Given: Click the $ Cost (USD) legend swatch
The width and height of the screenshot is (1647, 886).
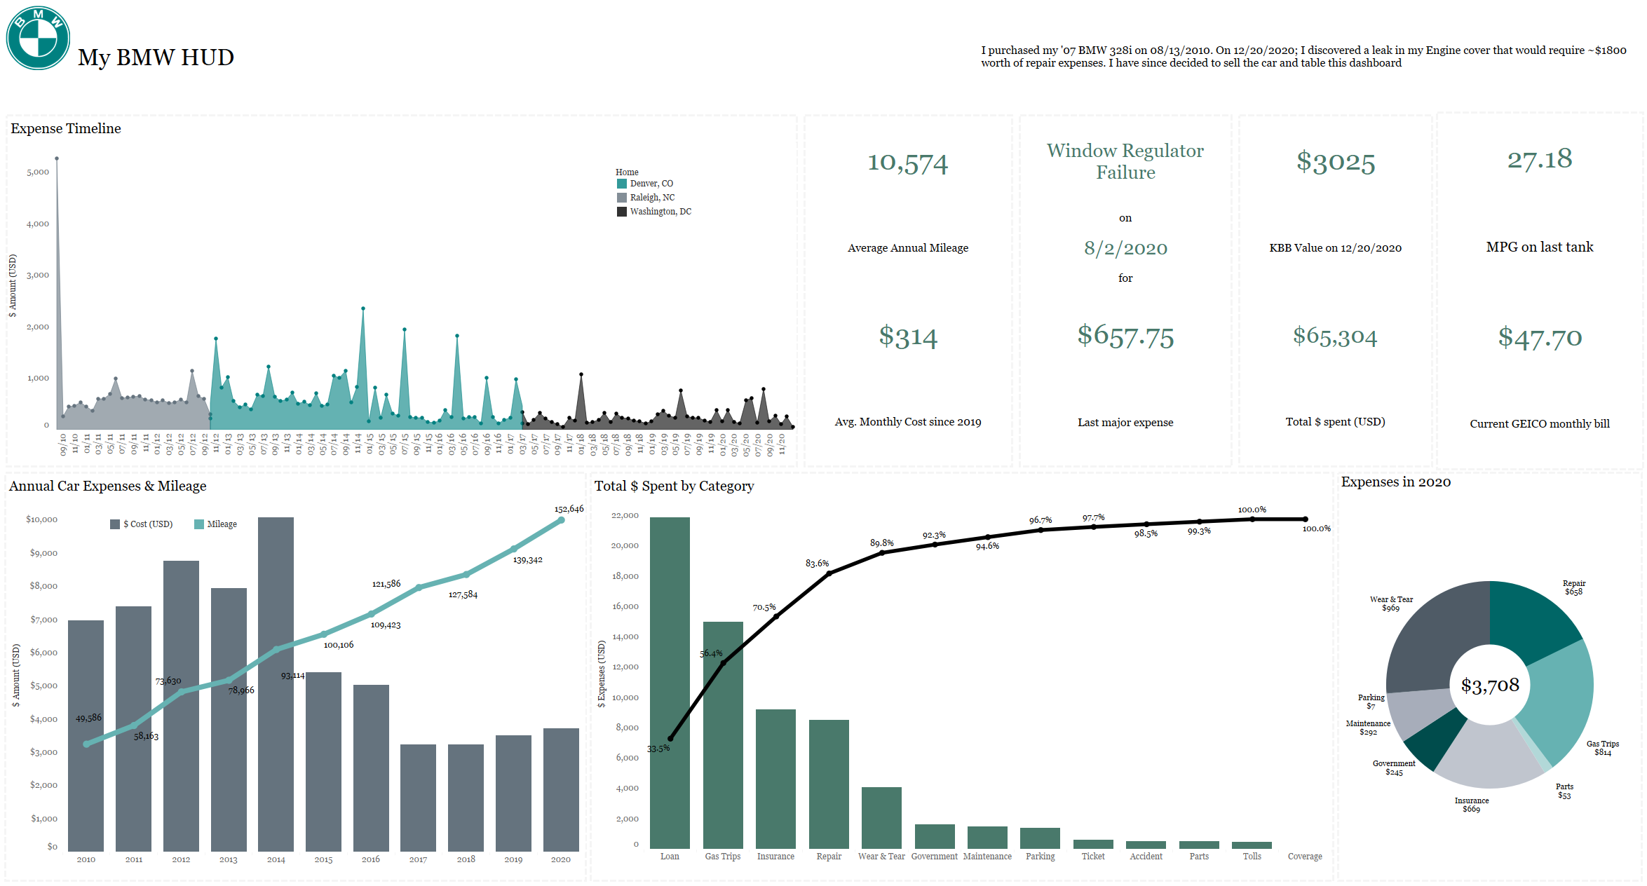Looking at the screenshot, I should [115, 524].
